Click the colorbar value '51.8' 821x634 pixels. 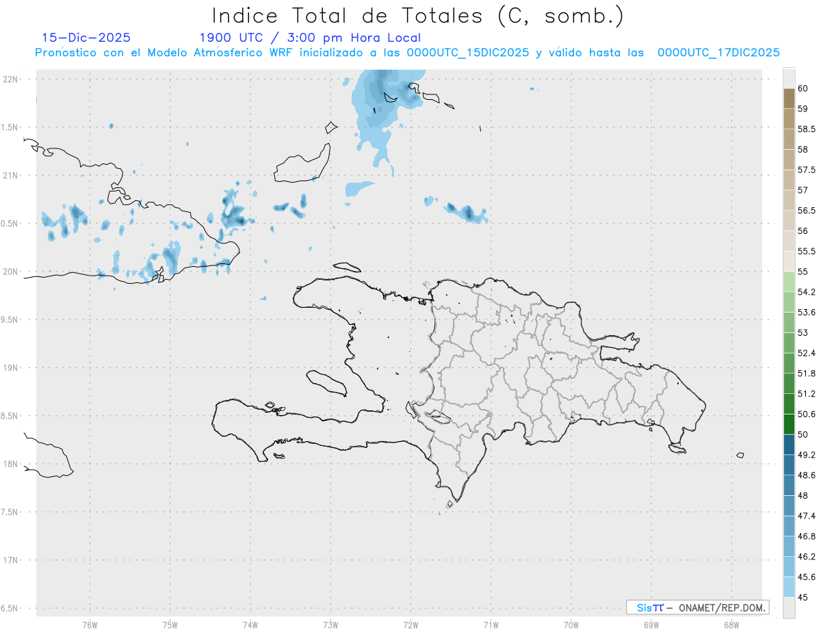[807, 373]
